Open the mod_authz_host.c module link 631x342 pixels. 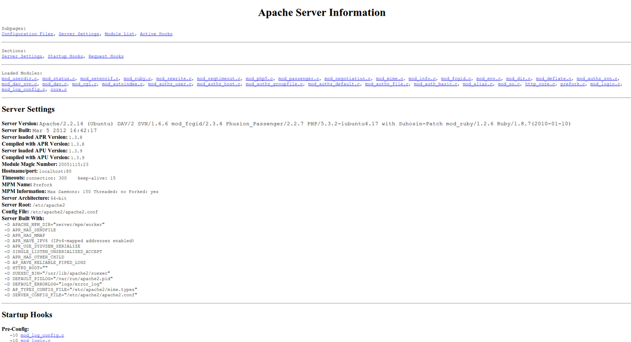click(219, 84)
